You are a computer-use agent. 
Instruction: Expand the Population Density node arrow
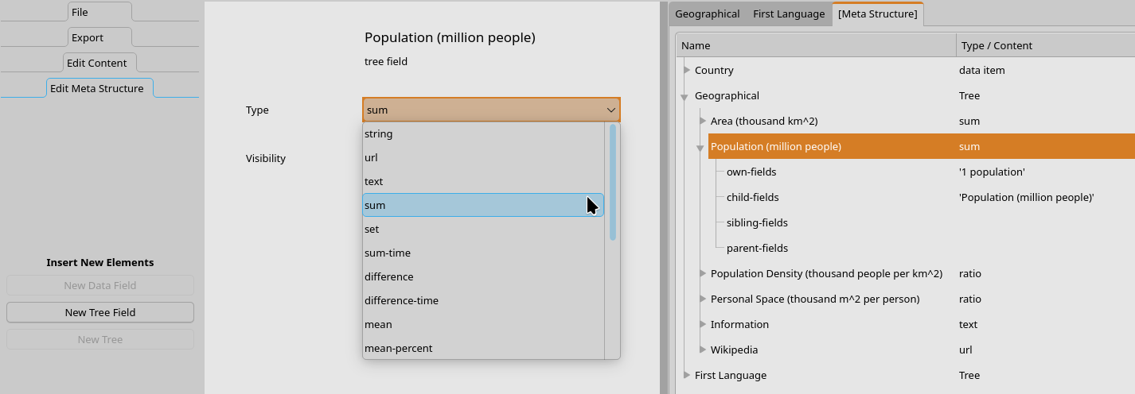[703, 273]
